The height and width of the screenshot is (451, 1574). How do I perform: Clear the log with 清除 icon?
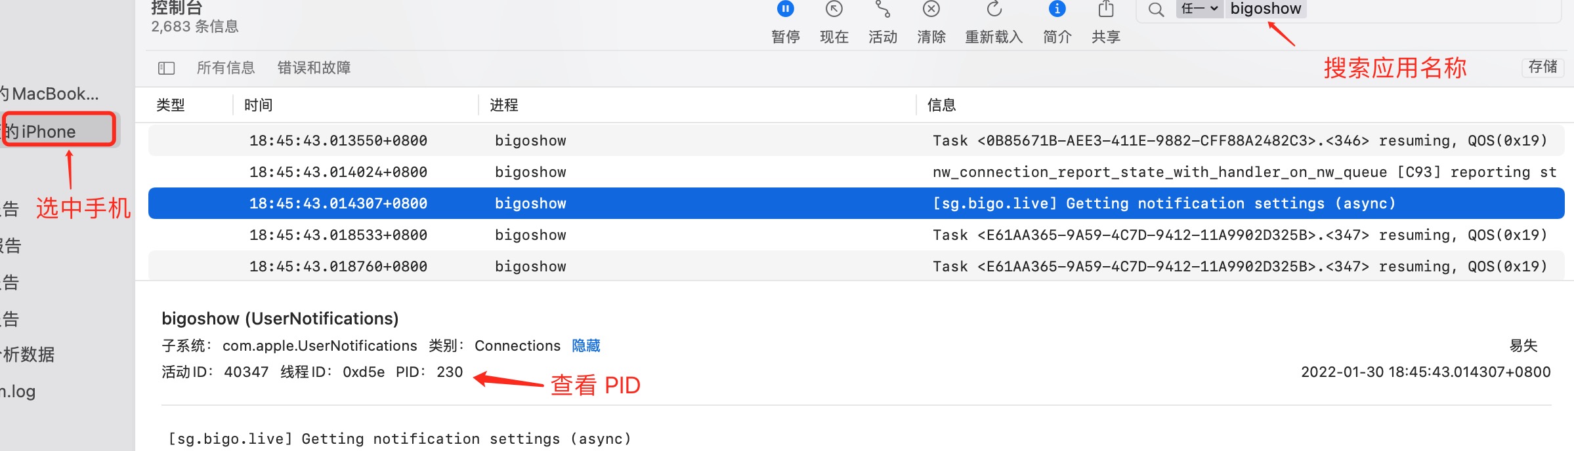click(x=931, y=9)
